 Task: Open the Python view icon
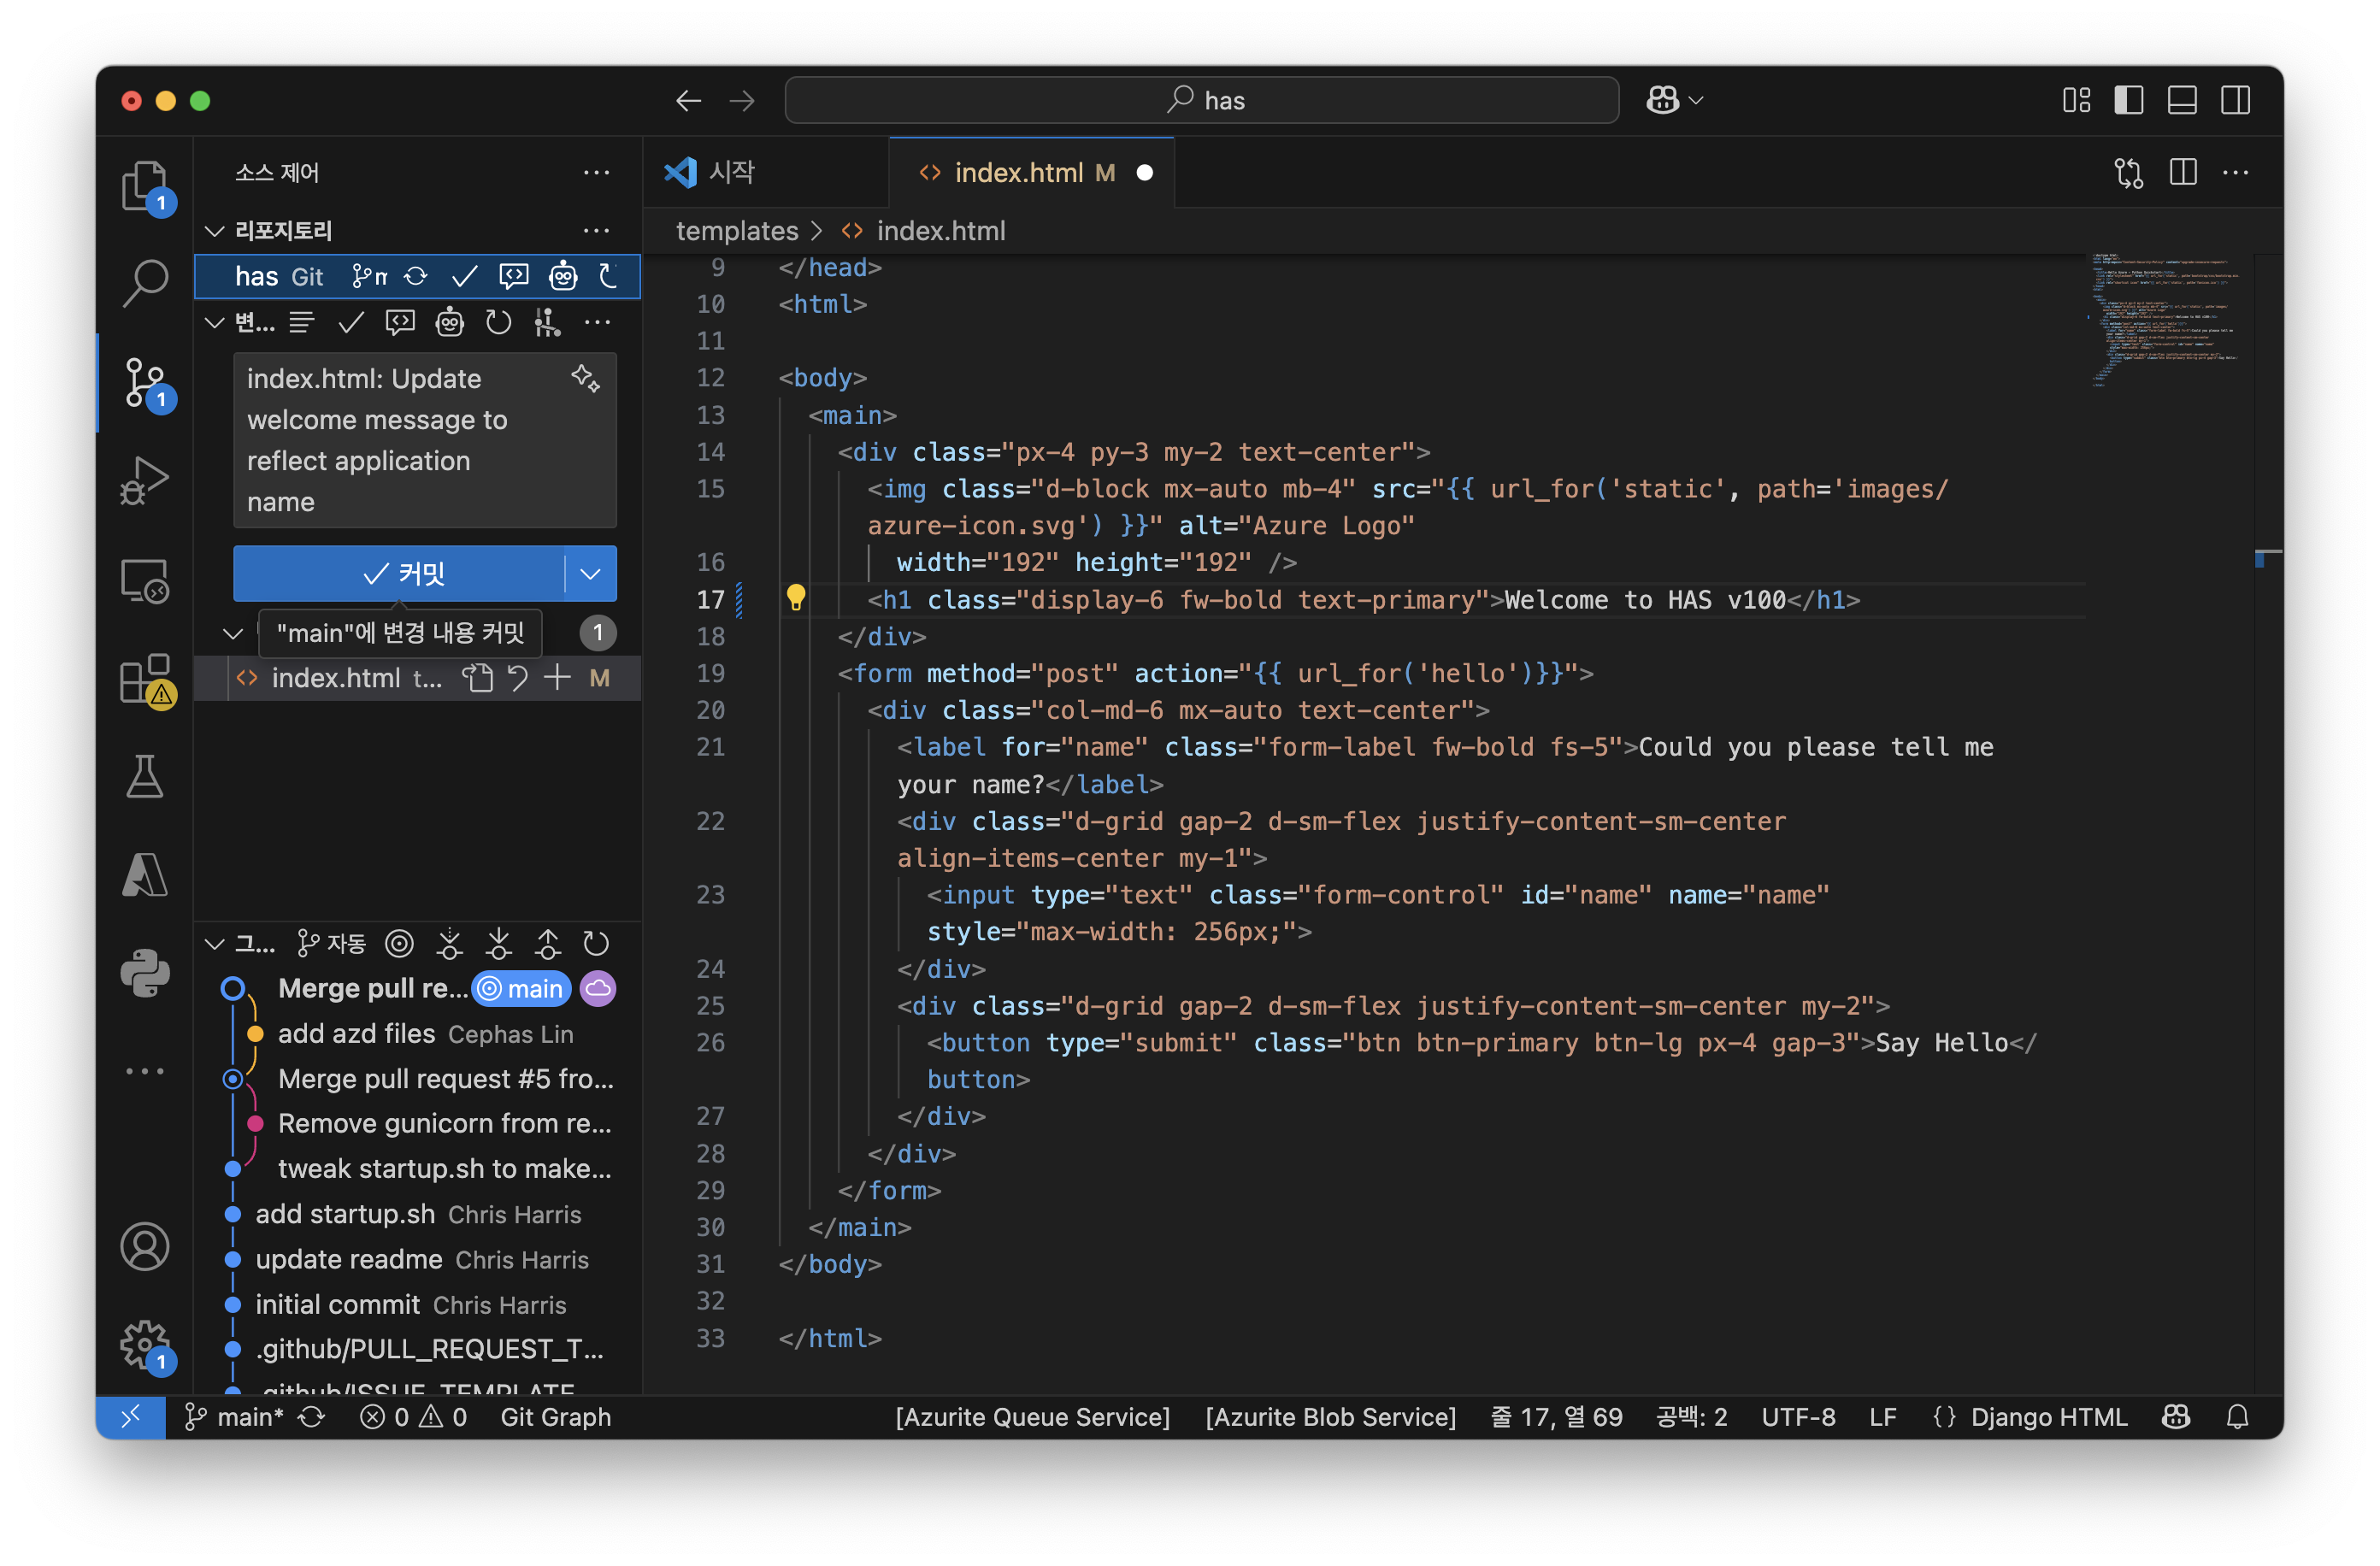click(x=144, y=972)
